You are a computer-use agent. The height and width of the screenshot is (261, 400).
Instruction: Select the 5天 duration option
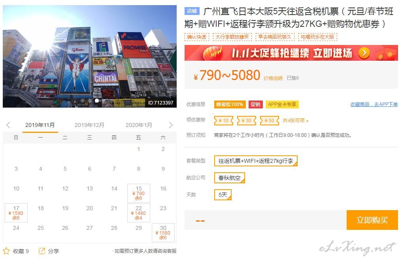[x=223, y=195]
